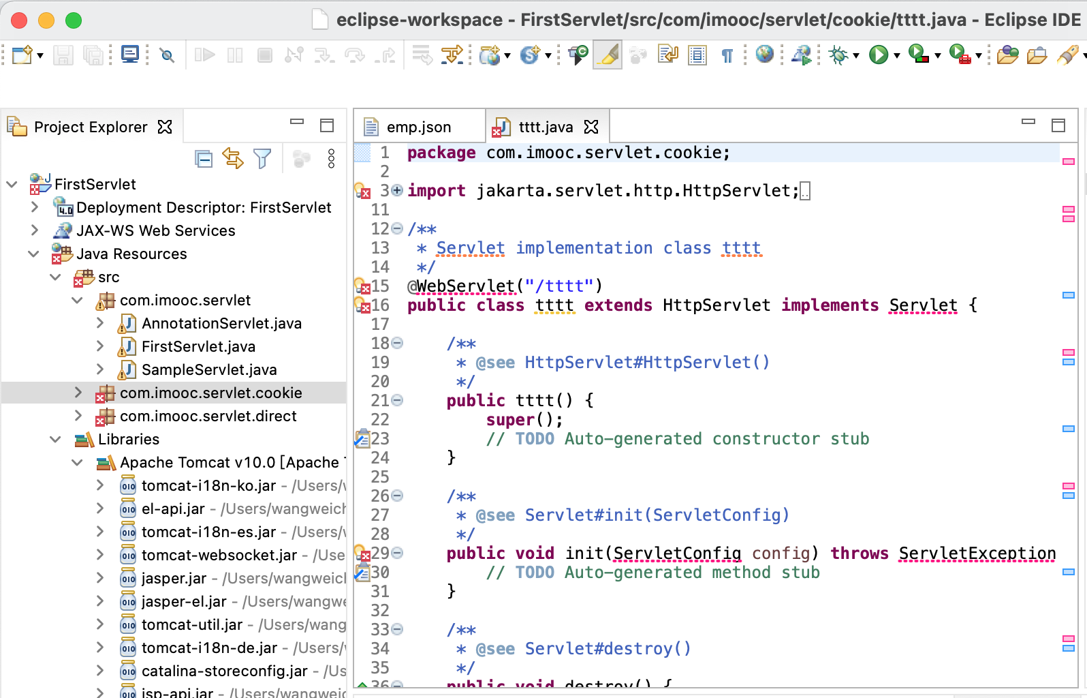The height and width of the screenshot is (698, 1087).
Task: Select SampleServlet.java in the tree
Action: [x=209, y=369]
